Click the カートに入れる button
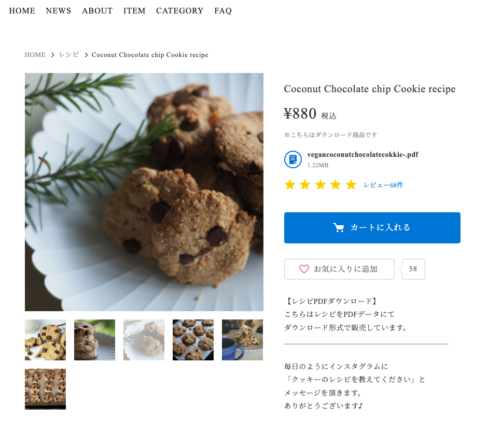 pos(372,228)
